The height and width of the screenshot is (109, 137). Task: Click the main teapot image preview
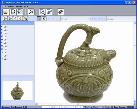coord(84,62)
